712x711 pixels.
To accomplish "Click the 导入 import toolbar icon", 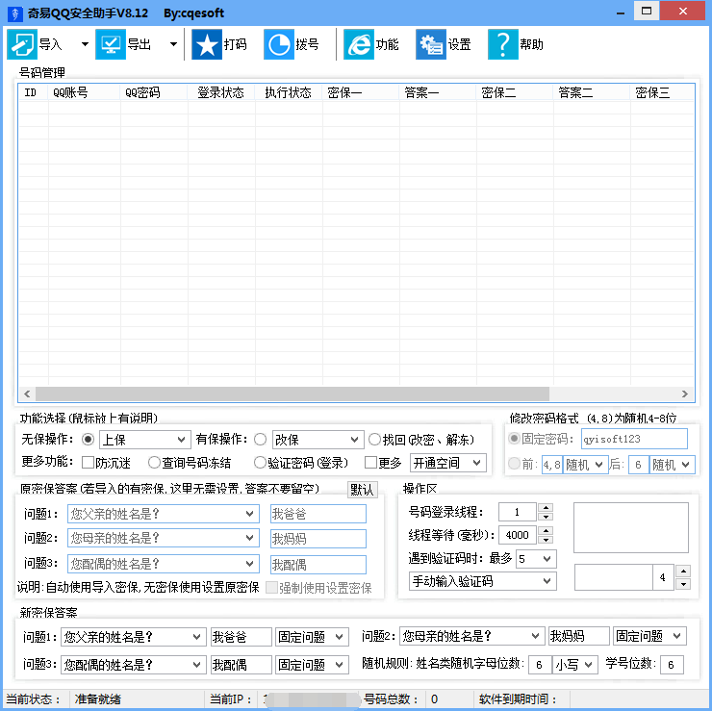I will (22, 44).
